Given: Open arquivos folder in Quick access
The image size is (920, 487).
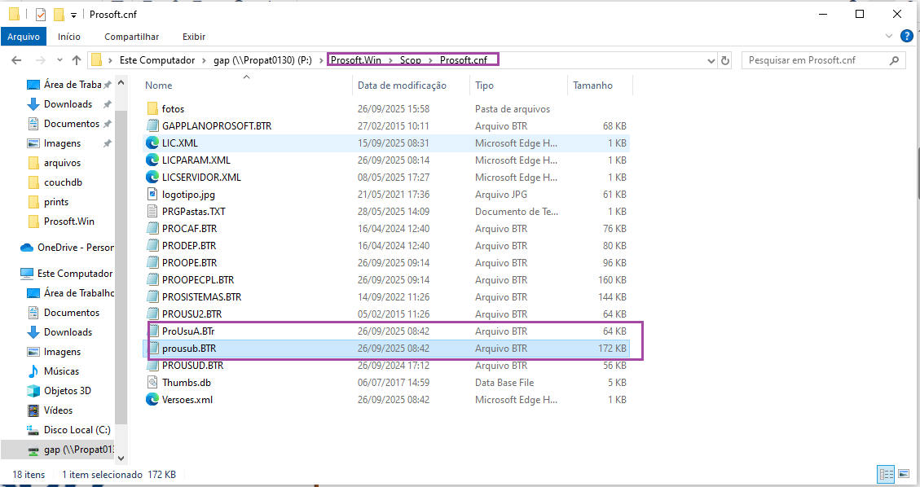Looking at the screenshot, I should (x=54, y=163).
